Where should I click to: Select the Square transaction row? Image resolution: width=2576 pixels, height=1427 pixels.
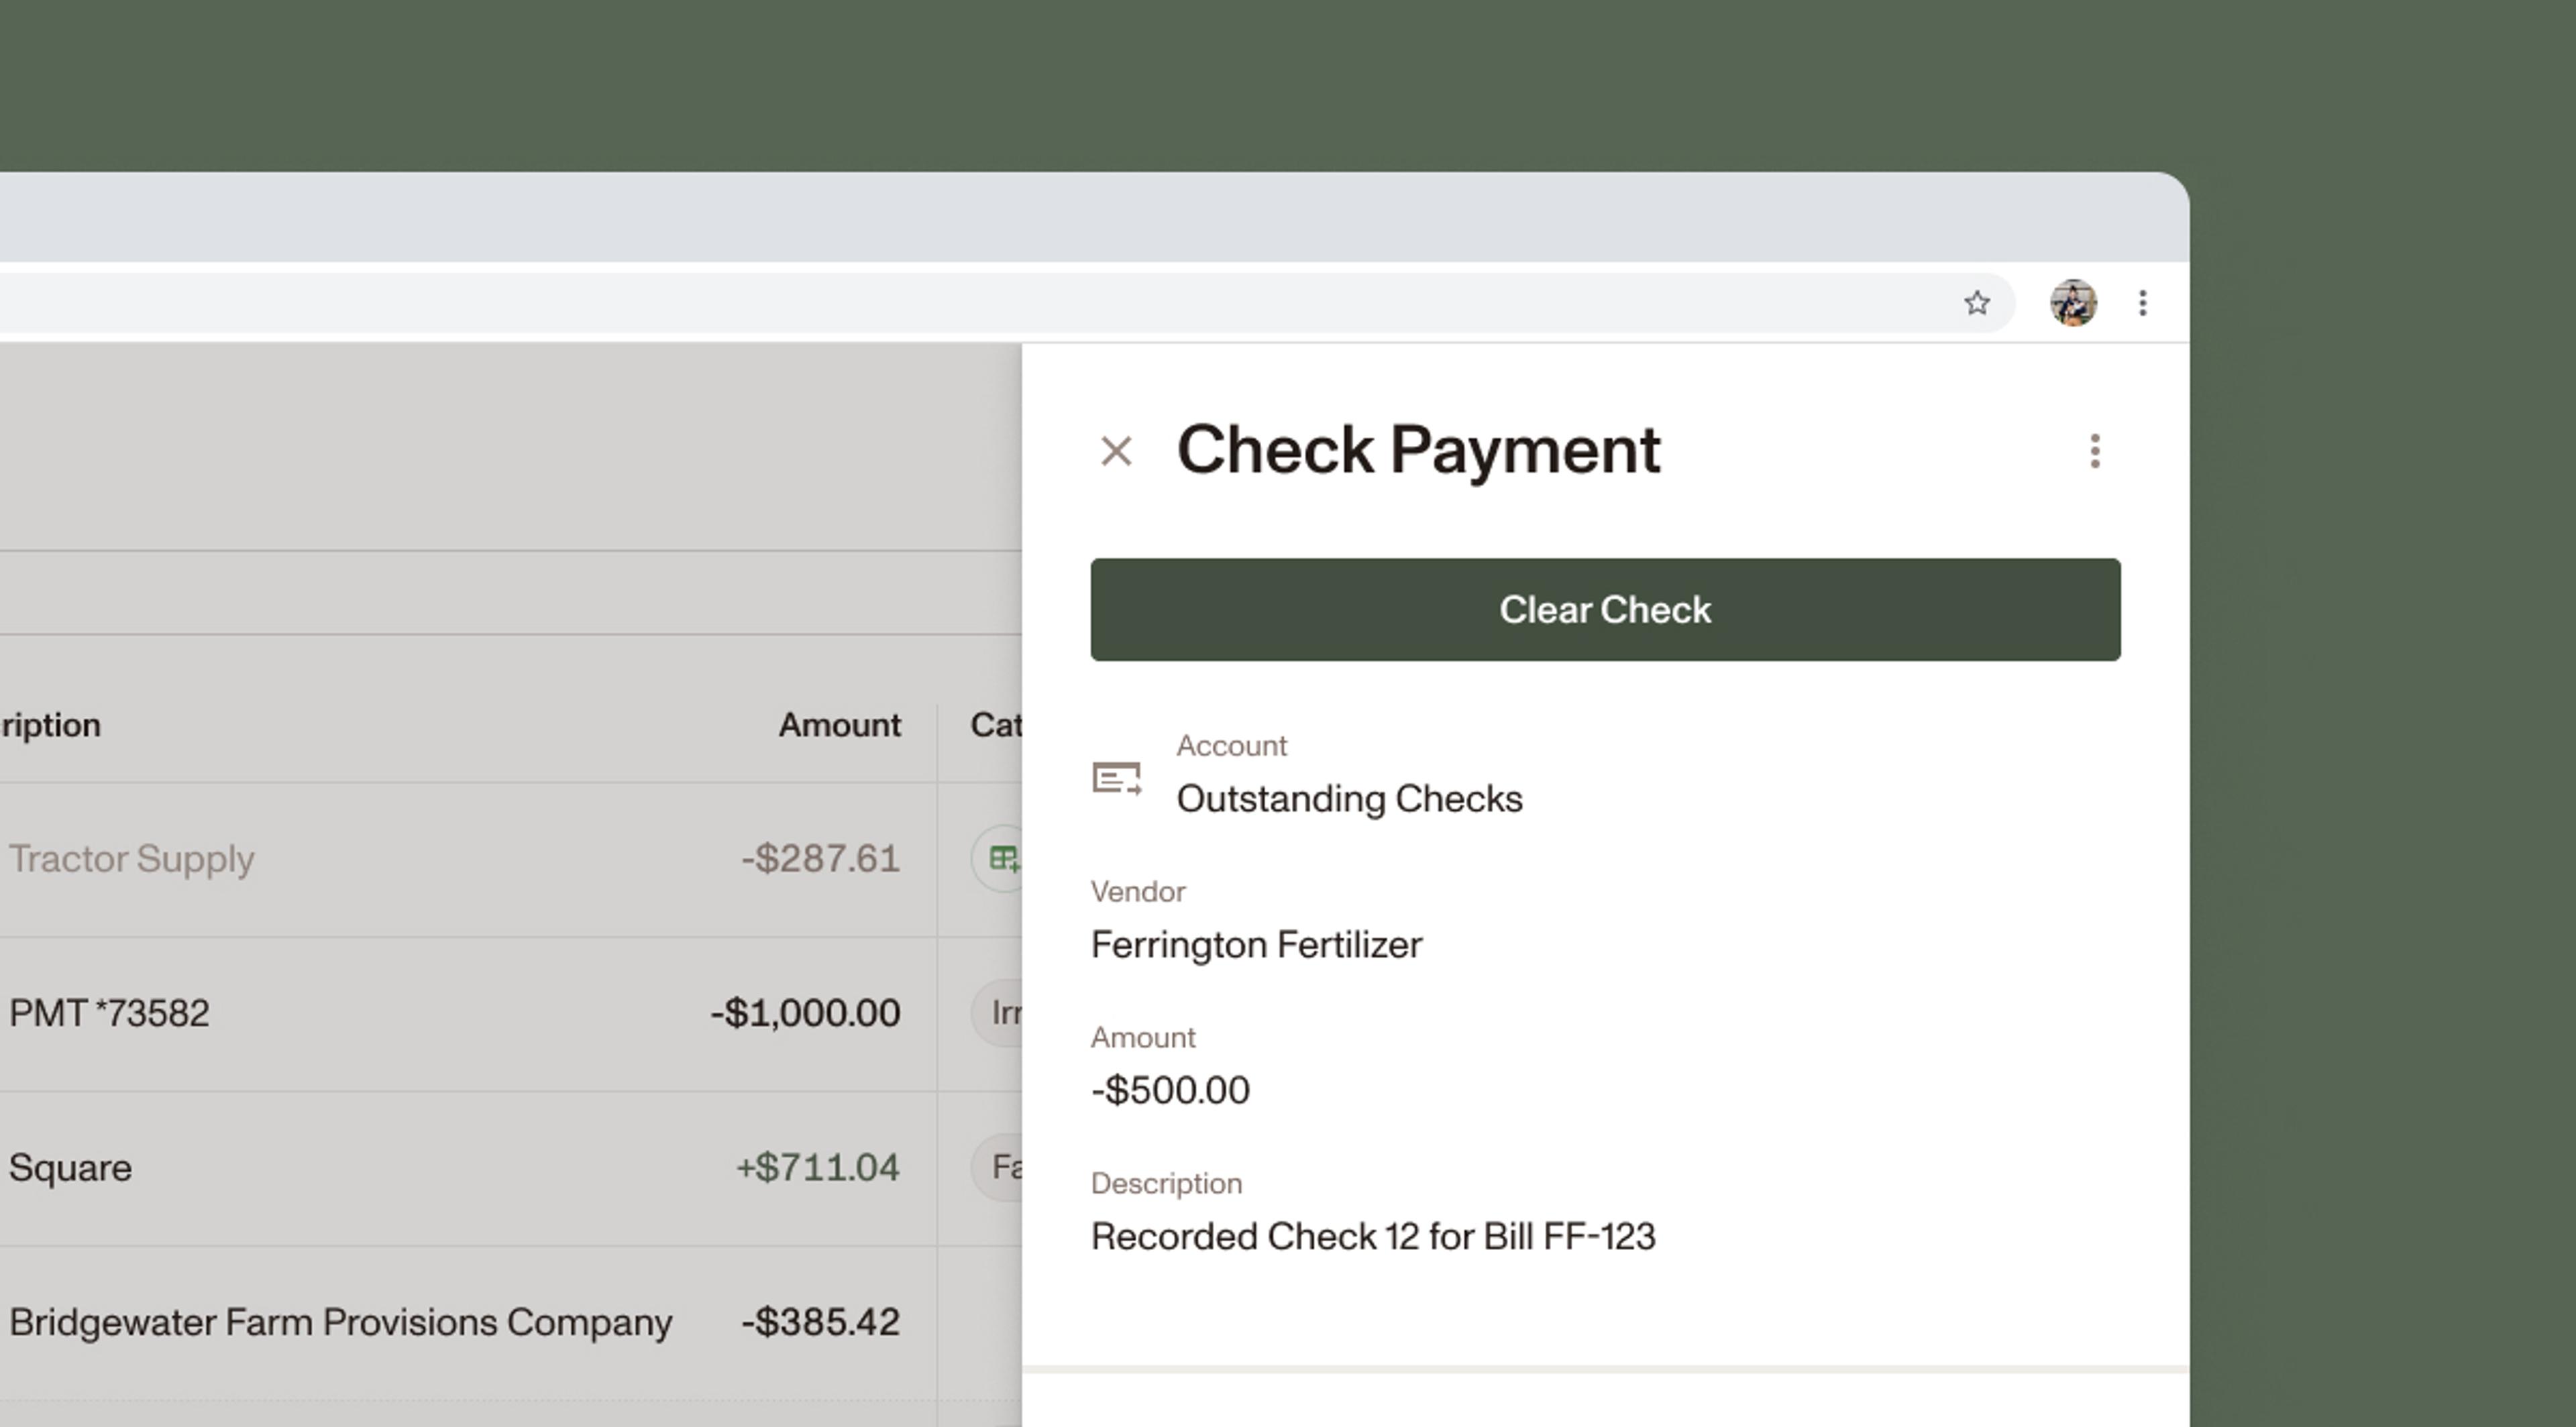(x=70, y=1167)
